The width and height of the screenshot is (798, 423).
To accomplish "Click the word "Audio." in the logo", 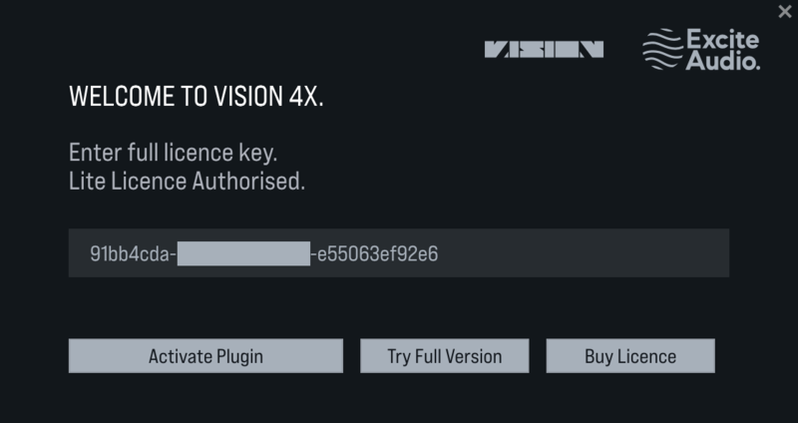I will pos(722,61).
